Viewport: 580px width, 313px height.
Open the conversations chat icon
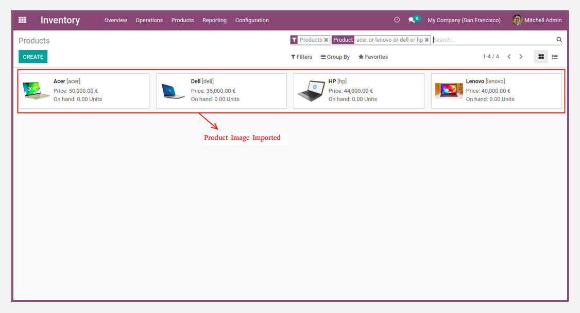[x=412, y=20]
